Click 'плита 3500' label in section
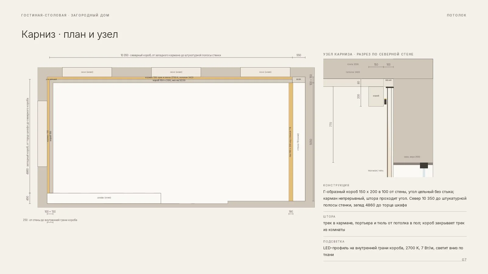 tap(353, 64)
